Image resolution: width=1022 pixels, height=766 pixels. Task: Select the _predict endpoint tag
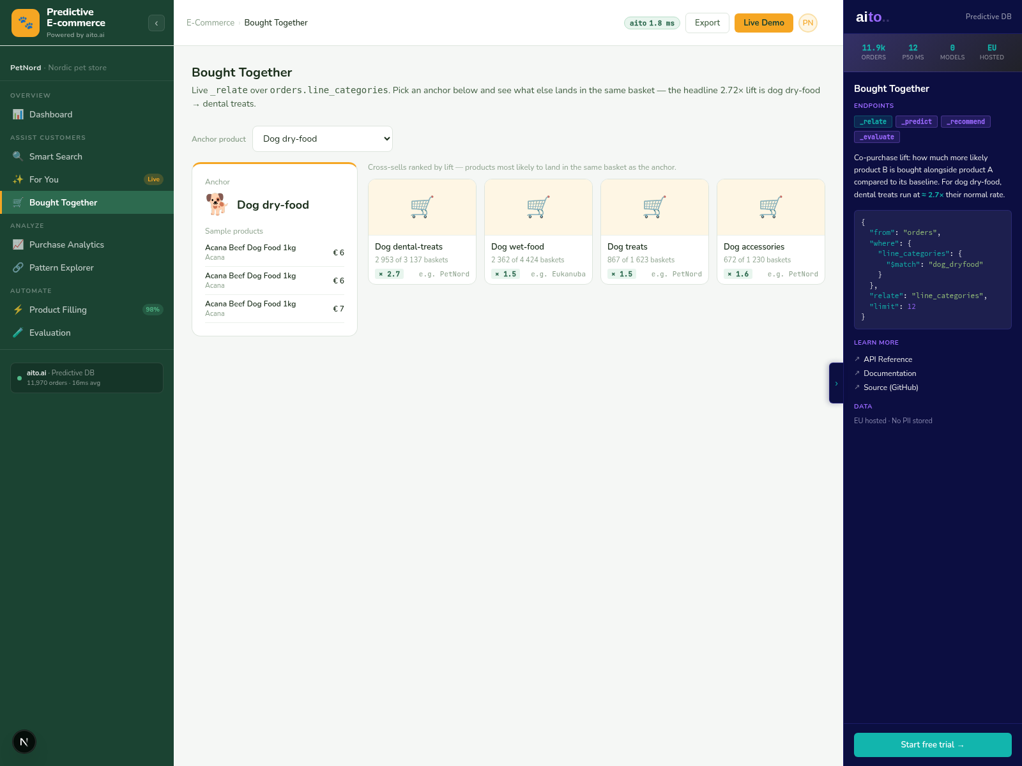click(x=917, y=121)
